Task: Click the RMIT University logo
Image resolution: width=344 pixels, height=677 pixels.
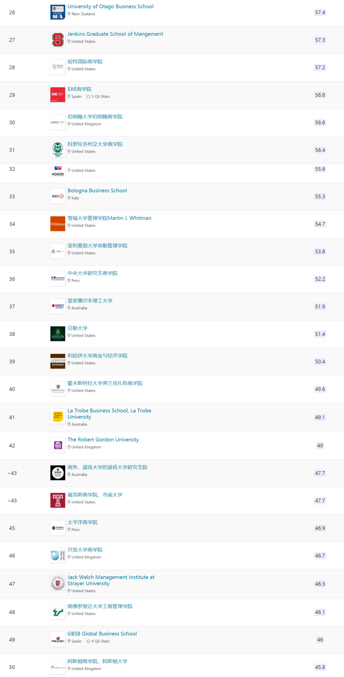Action: (58, 306)
